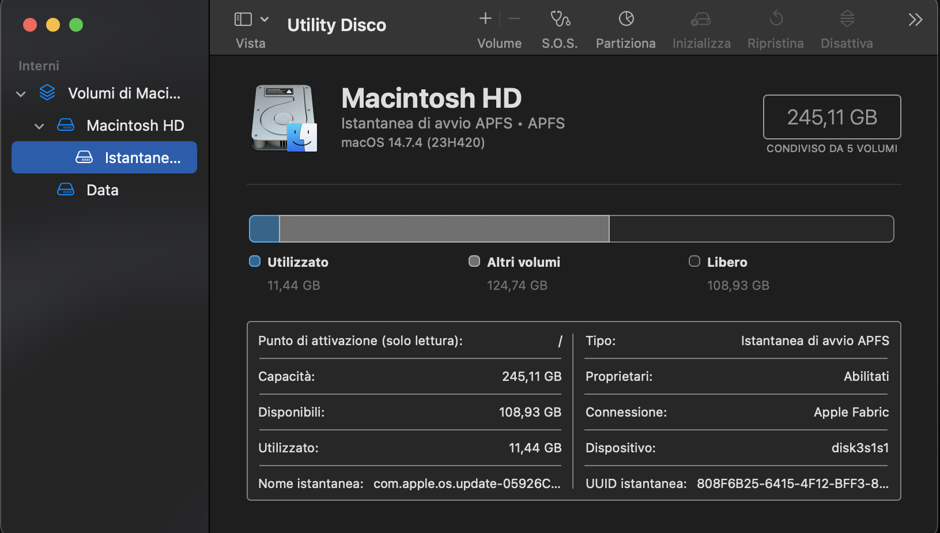Open the overflow chevron in the toolbar
Image resolution: width=940 pixels, height=533 pixels.
tap(914, 19)
